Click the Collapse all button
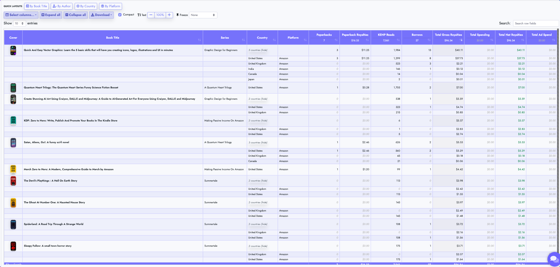 pos(76,15)
